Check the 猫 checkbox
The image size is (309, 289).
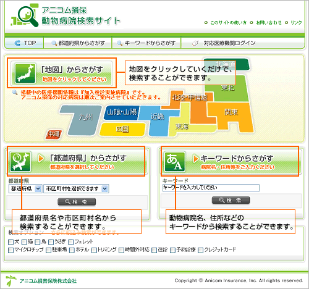pyautogui.click(x=25, y=242)
